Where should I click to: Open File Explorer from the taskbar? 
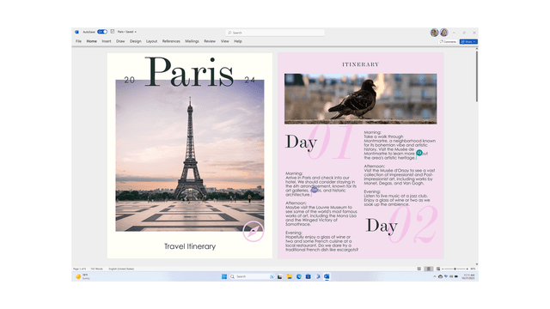click(x=290, y=276)
